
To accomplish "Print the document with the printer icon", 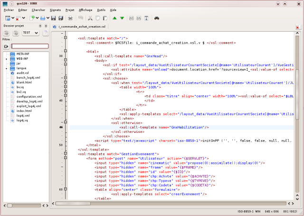I will coord(70,18).
